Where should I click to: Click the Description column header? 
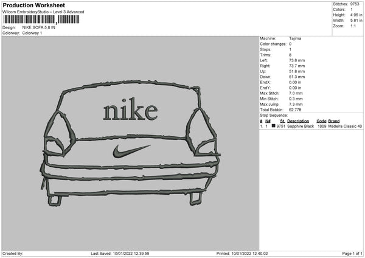point(298,121)
